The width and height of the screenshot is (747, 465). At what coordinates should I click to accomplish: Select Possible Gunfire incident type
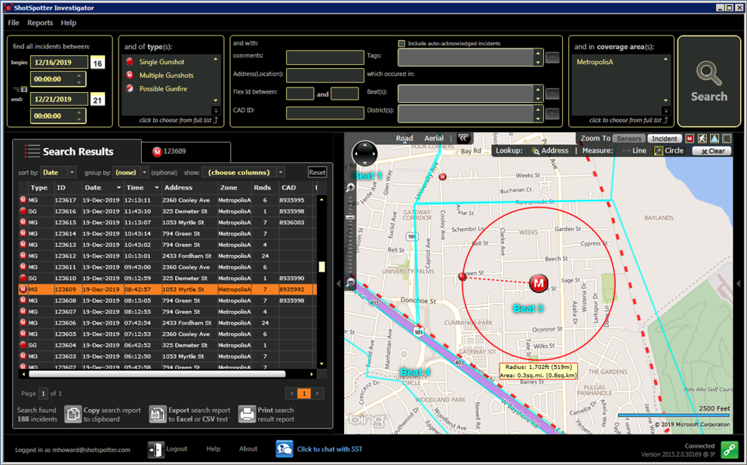pyautogui.click(x=163, y=88)
